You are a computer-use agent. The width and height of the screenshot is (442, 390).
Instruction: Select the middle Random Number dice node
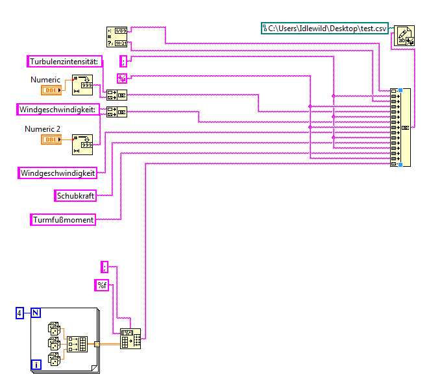click(54, 344)
